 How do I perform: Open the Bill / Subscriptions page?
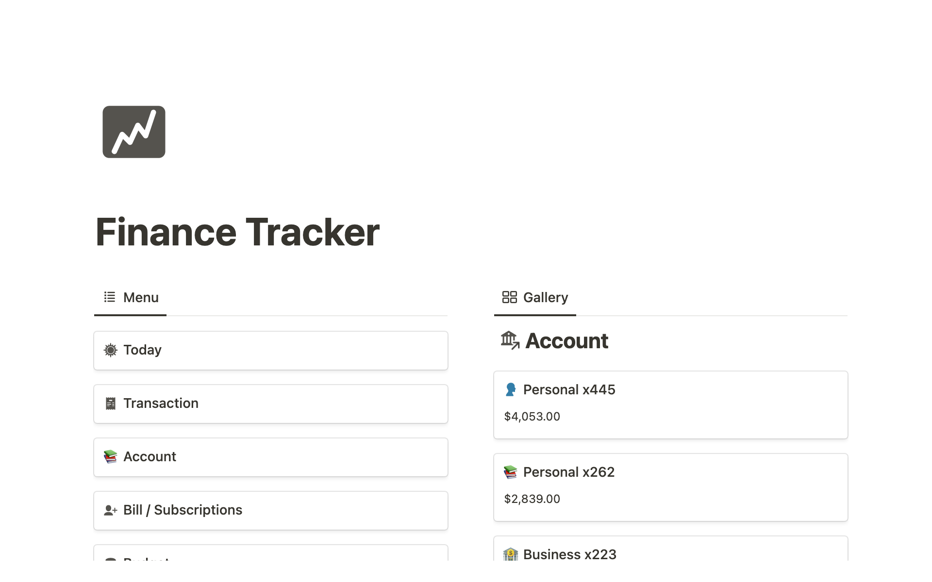point(270,510)
